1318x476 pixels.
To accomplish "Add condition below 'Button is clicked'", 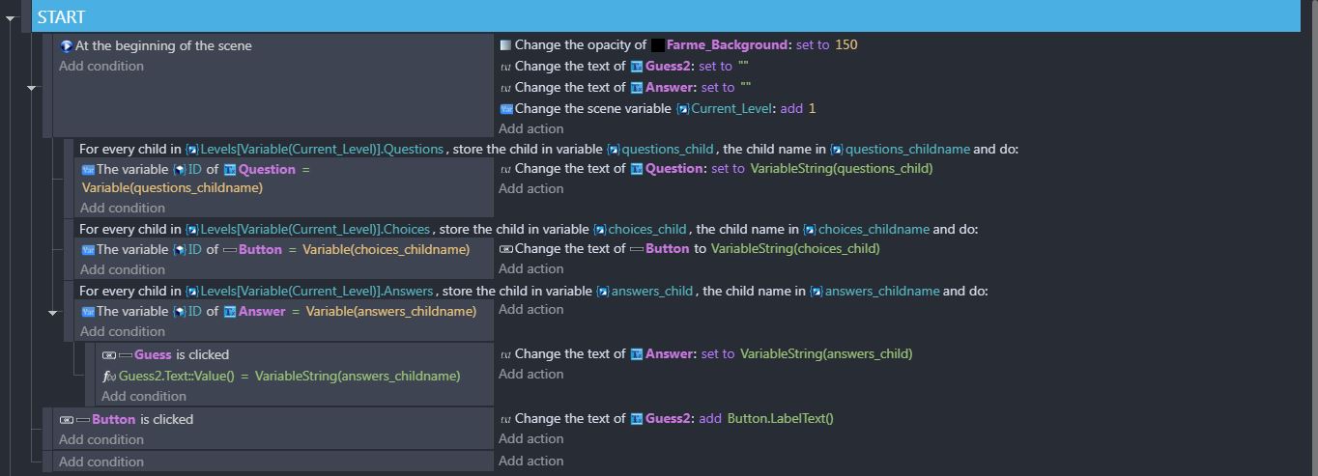I will tap(100, 440).
